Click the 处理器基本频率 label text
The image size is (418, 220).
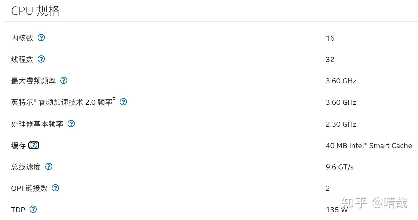point(37,124)
